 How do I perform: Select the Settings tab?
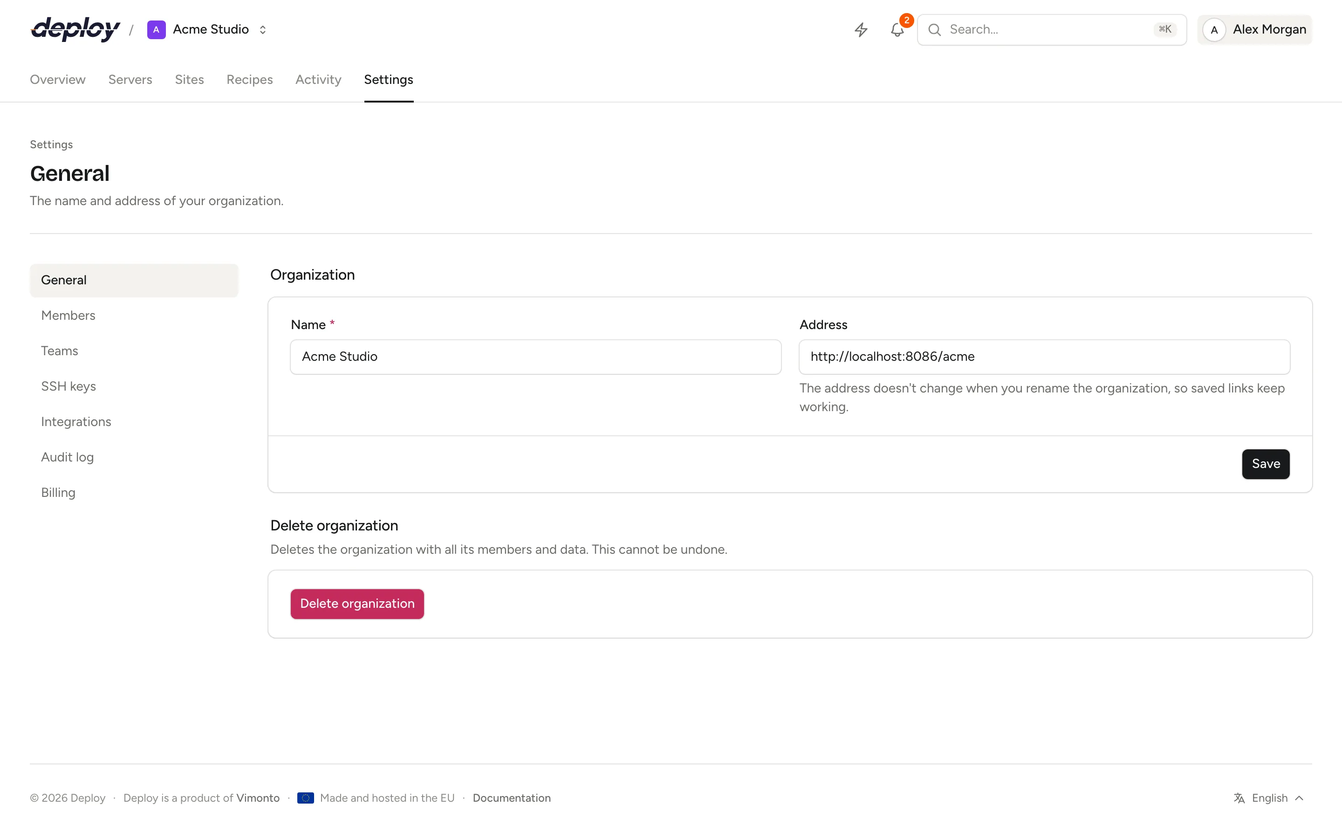pyautogui.click(x=389, y=79)
